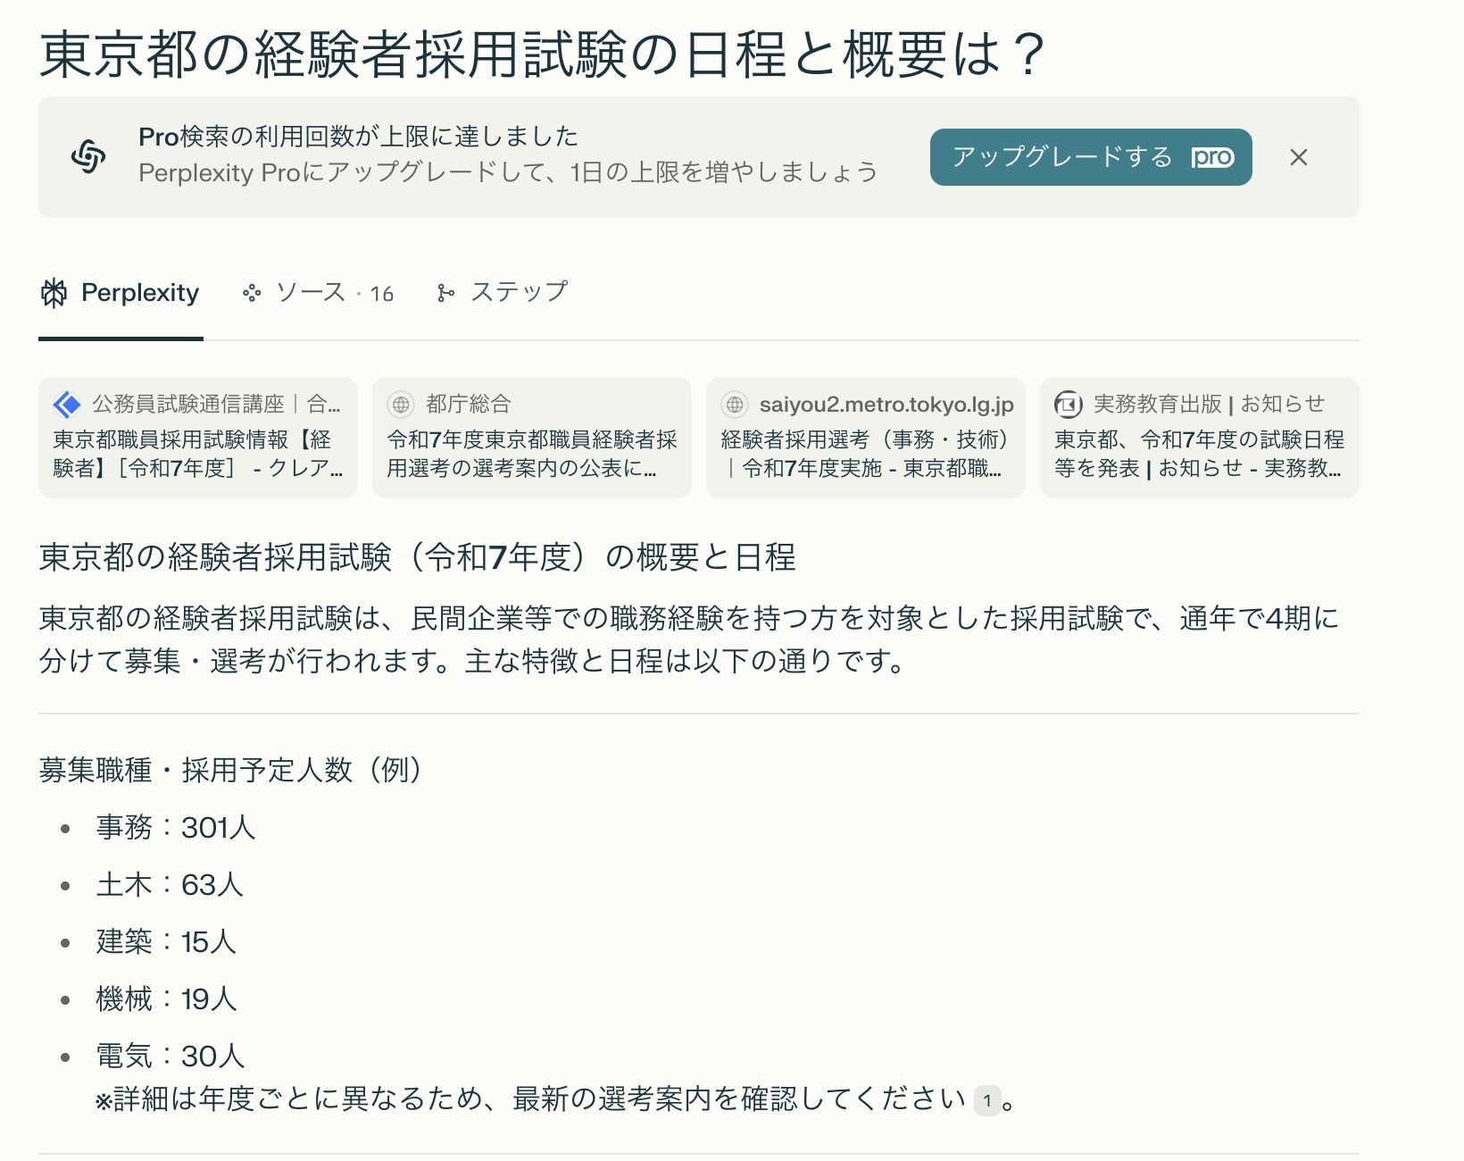Screen dimensions: 1464x1161
Task: Click the globe icon beside saiyou2.metro.tokyo.lg.jp
Action: 735,405
